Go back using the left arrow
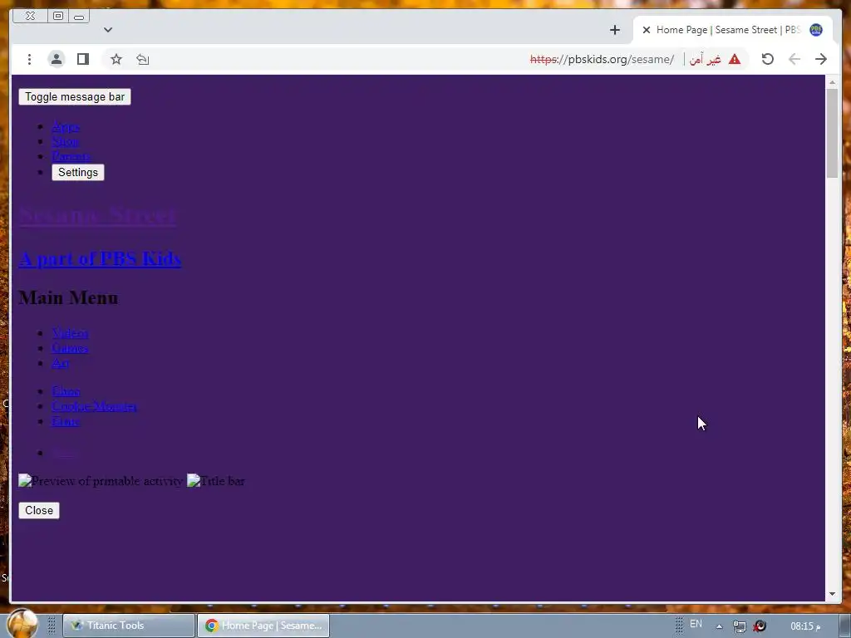Viewport: 851px width, 638px height. pyautogui.click(x=794, y=59)
